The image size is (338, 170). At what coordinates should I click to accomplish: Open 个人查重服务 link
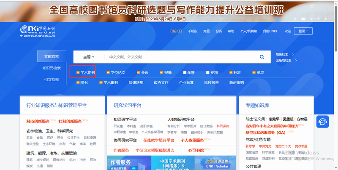click(x=192, y=140)
